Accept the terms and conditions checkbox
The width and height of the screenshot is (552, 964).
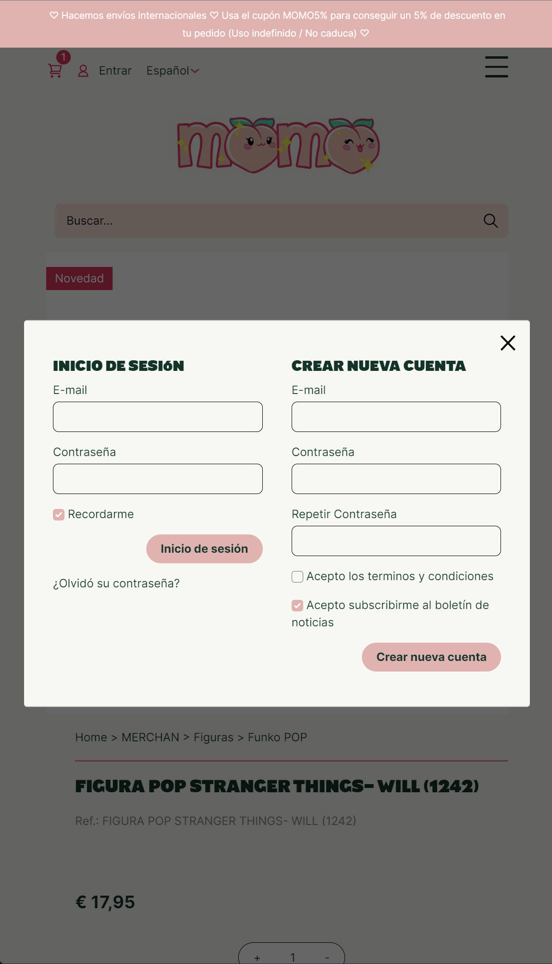click(x=297, y=577)
